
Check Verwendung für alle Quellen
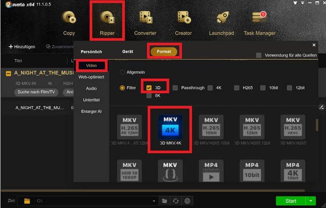[x=258, y=55]
